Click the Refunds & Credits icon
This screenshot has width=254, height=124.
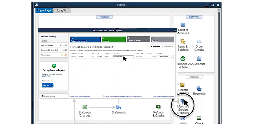[158, 107]
